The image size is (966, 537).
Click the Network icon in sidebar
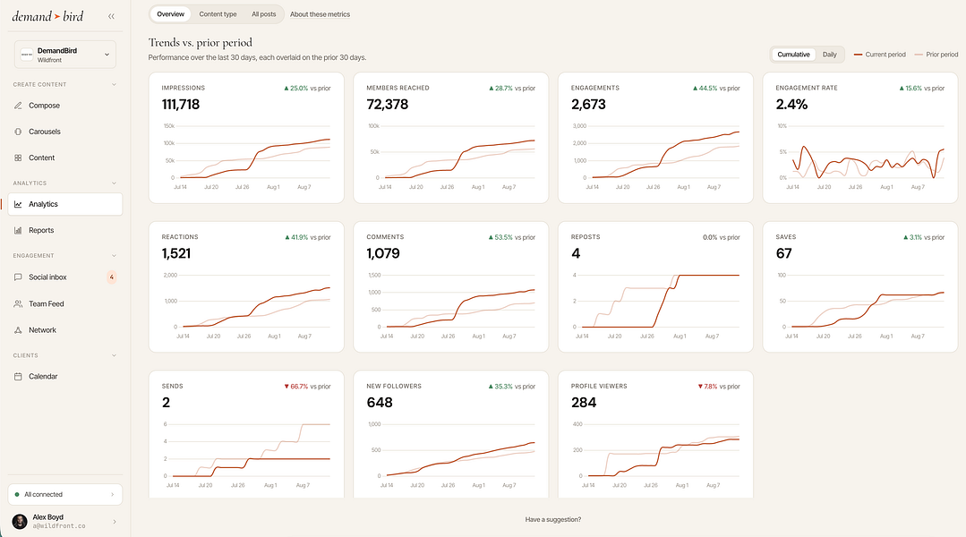18,330
